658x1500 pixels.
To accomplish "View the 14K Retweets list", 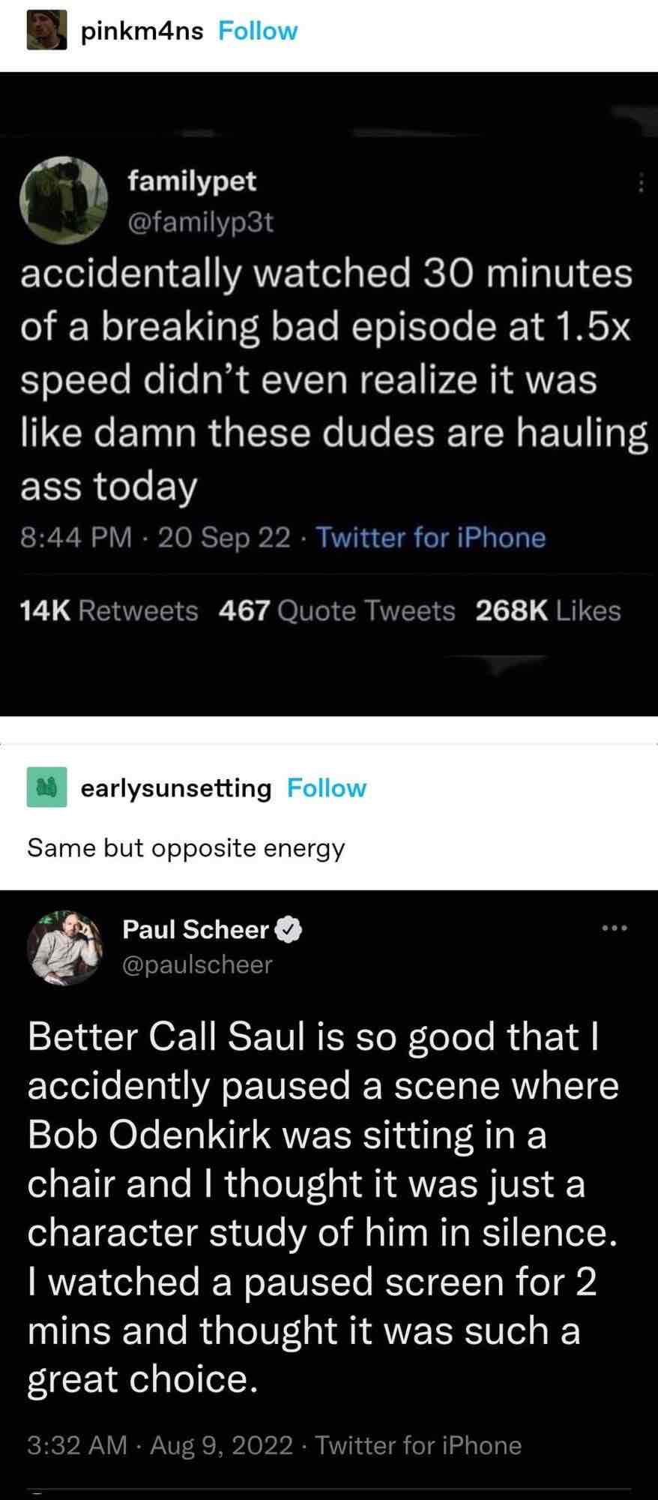I will click(109, 611).
